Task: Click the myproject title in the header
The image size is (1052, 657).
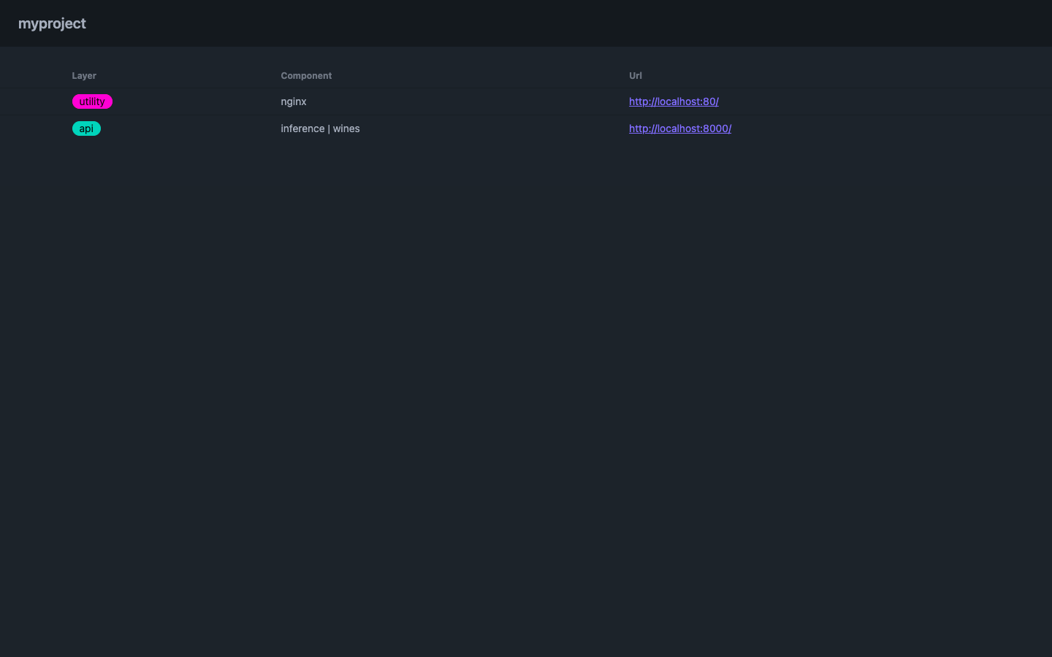Action: tap(52, 23)
